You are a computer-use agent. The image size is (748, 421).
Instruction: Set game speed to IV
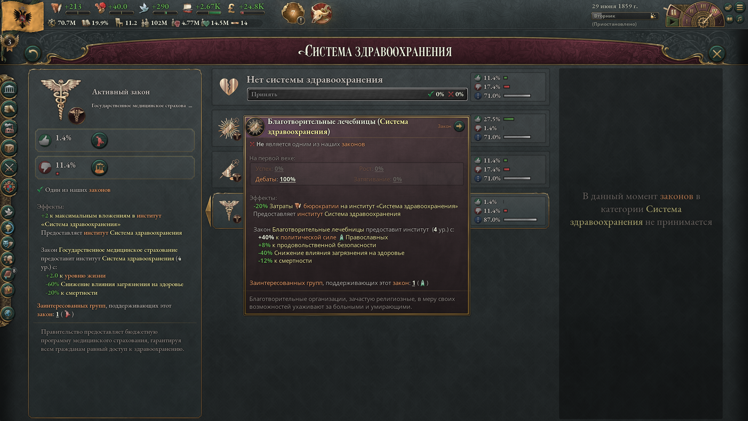click(x=714, y=11)
